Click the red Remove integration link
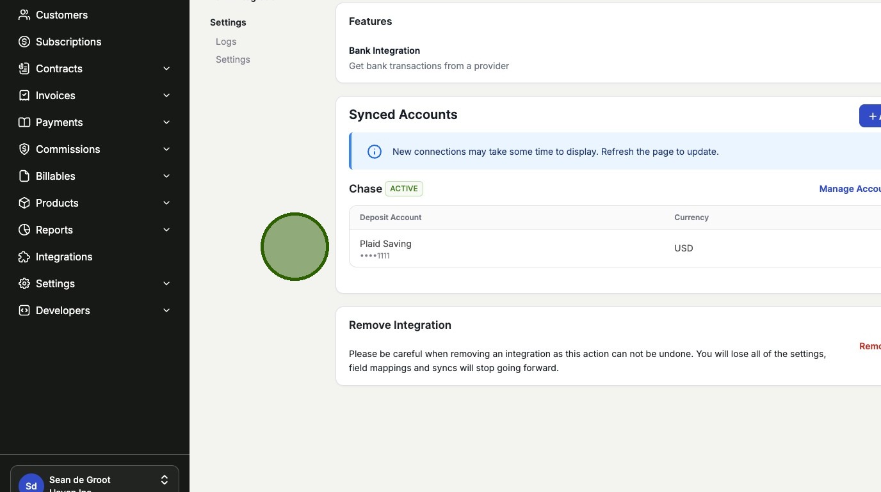Image resolution: width=881 pixels, height=492 pixels. coord(869,346)
